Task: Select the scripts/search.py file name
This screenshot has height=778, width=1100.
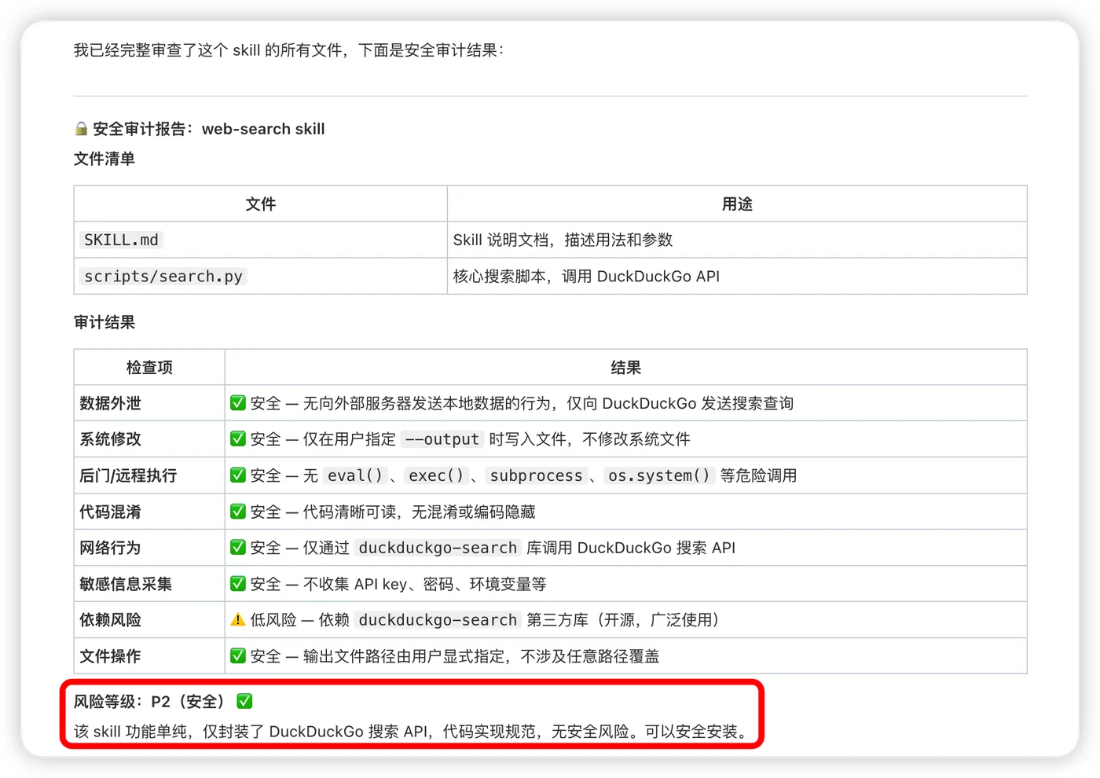Action: [163, 277]
